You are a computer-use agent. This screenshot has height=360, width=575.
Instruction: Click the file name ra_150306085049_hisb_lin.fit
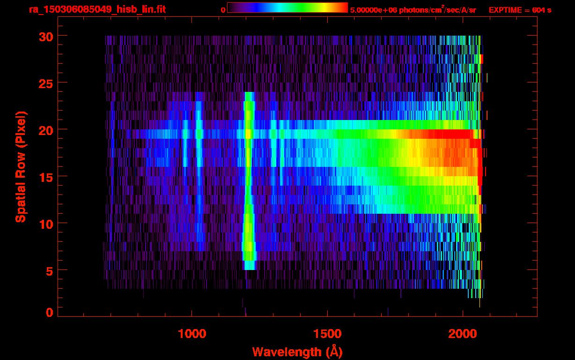(x=97, y=9)
